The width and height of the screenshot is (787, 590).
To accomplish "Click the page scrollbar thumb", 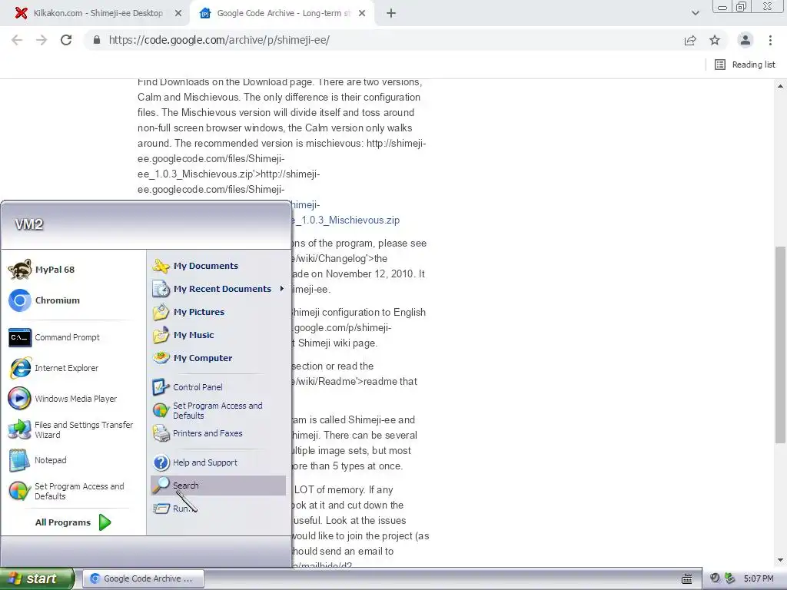I will [x=780, y=345].
